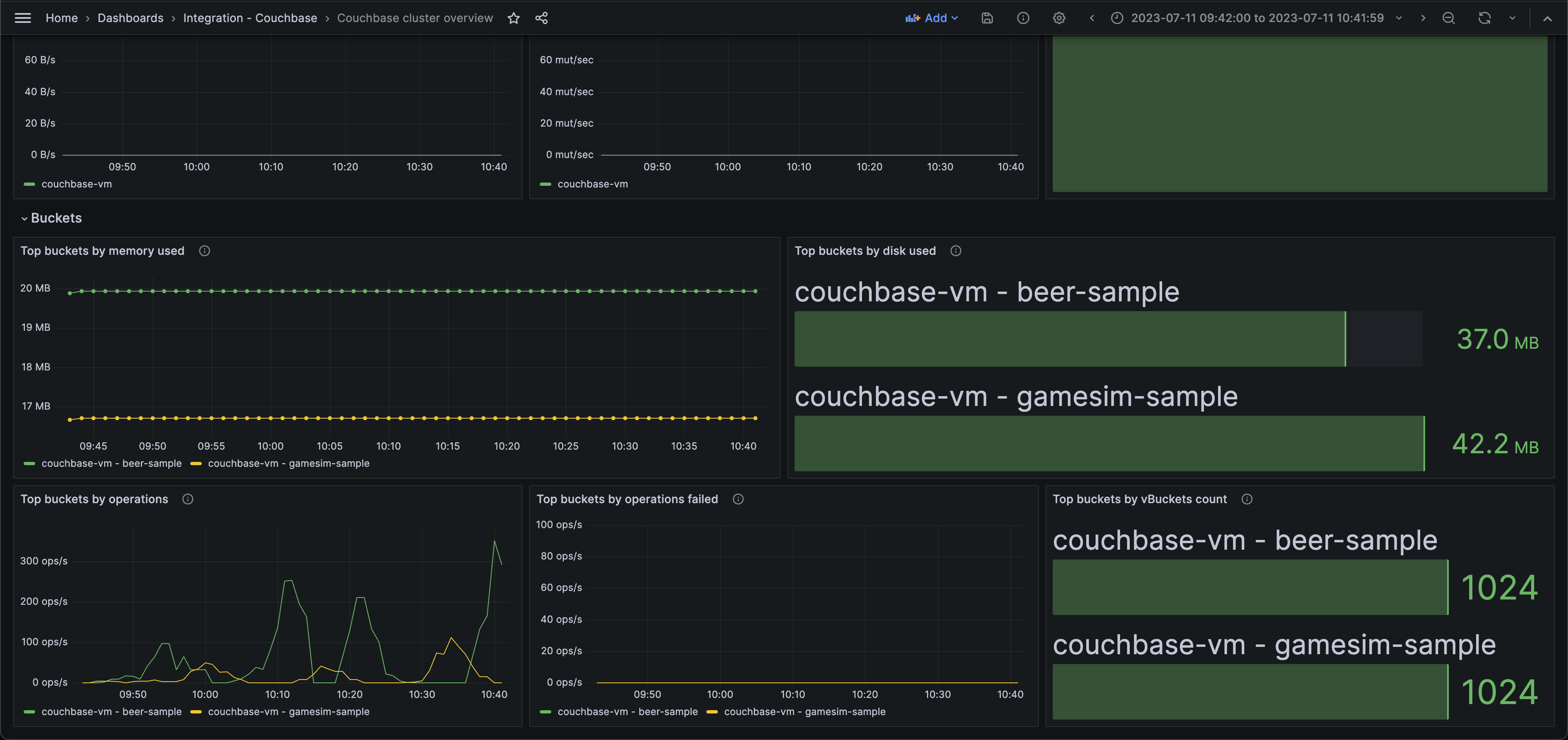Toggle couchbase-vm series in mut/sec legend
Viewport: 1568px width, 740px height.
[x=592, y=184]
